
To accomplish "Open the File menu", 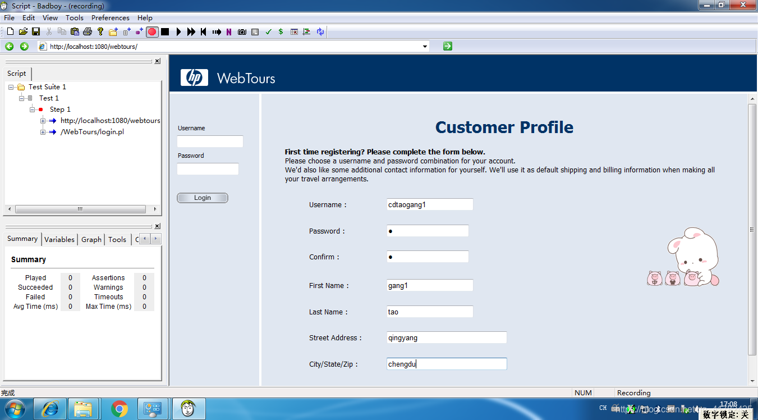I will point(9,18).
